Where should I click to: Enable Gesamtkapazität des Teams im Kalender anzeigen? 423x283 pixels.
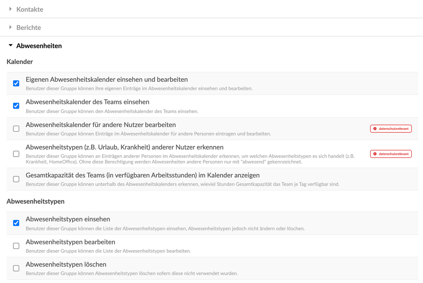[x=16, y=179]
